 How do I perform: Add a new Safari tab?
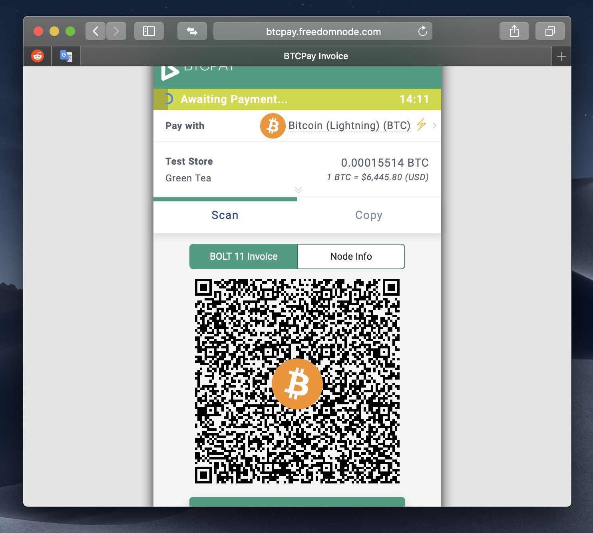561,56
